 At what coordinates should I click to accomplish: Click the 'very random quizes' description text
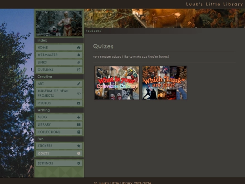pos(131,57)
